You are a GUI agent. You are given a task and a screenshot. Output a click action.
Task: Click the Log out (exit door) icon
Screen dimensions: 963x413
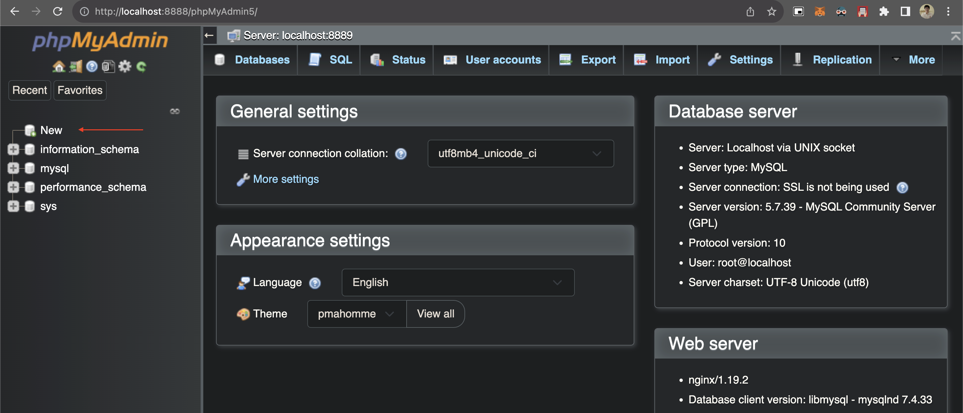[x=76, y=66]
